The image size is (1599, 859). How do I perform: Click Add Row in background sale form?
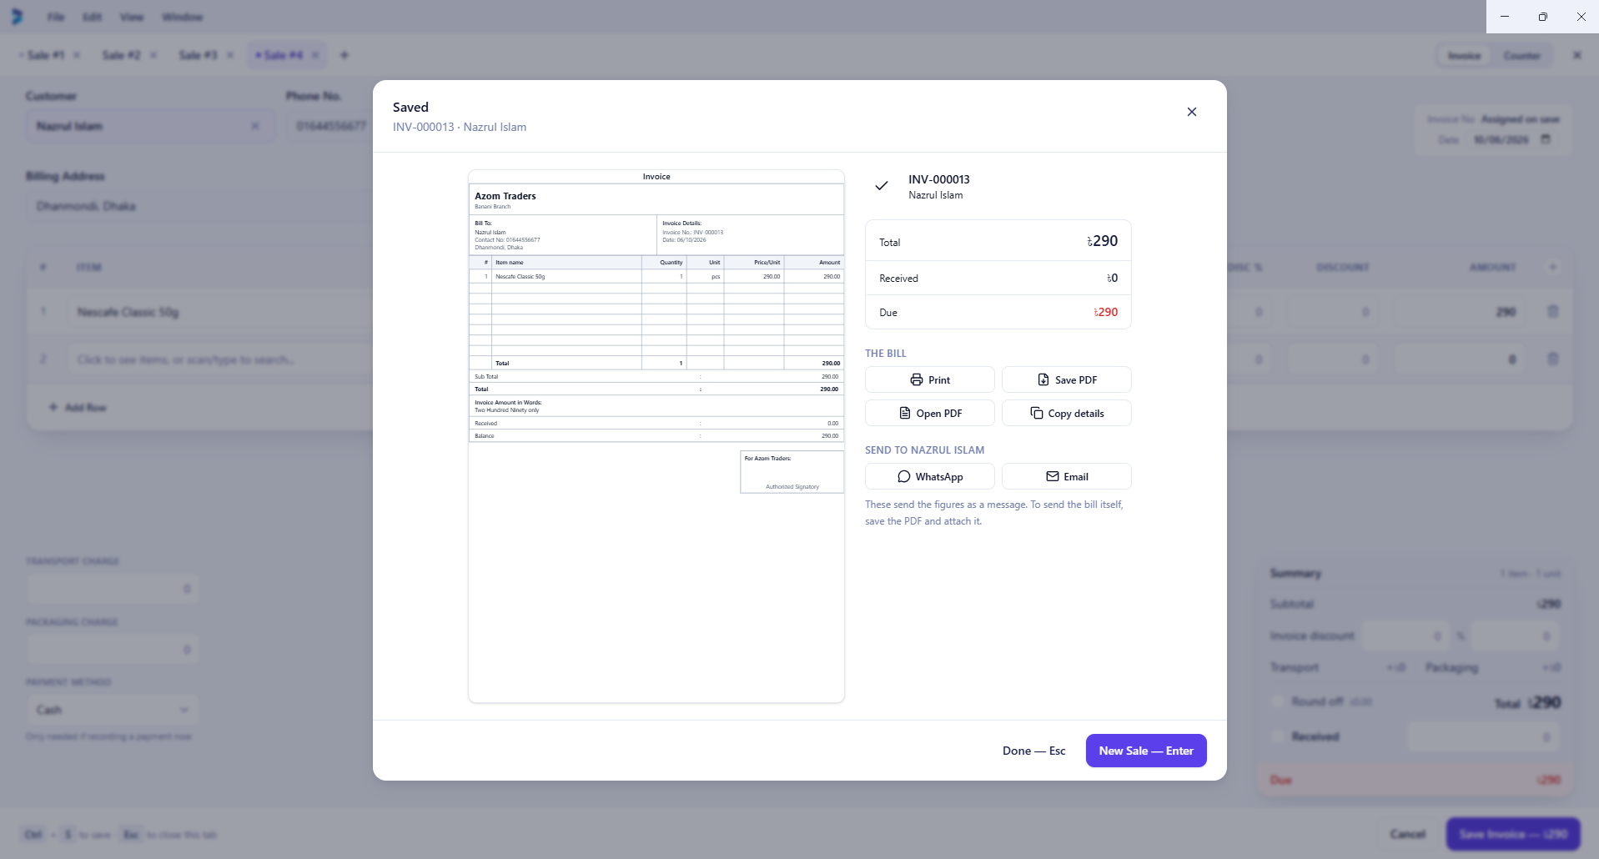coord(78,407)
